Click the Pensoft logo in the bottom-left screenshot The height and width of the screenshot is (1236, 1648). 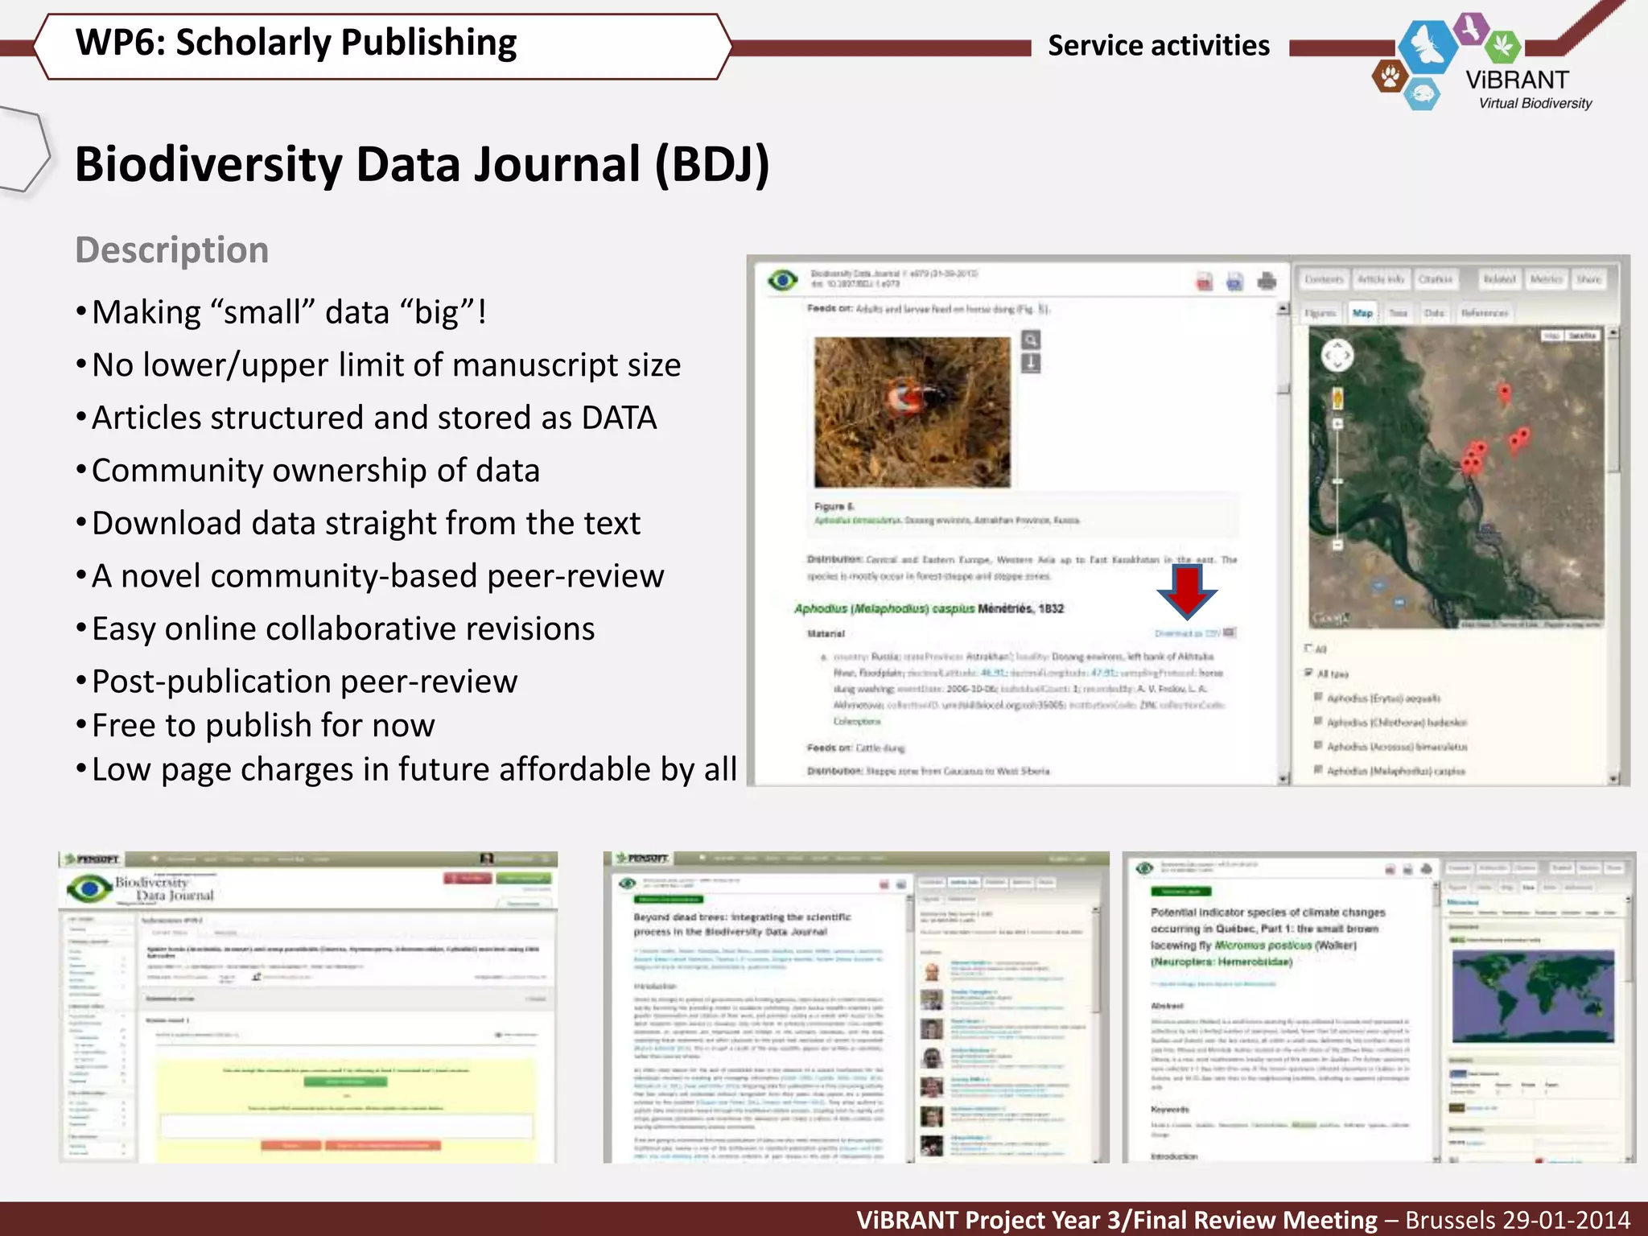93,859
